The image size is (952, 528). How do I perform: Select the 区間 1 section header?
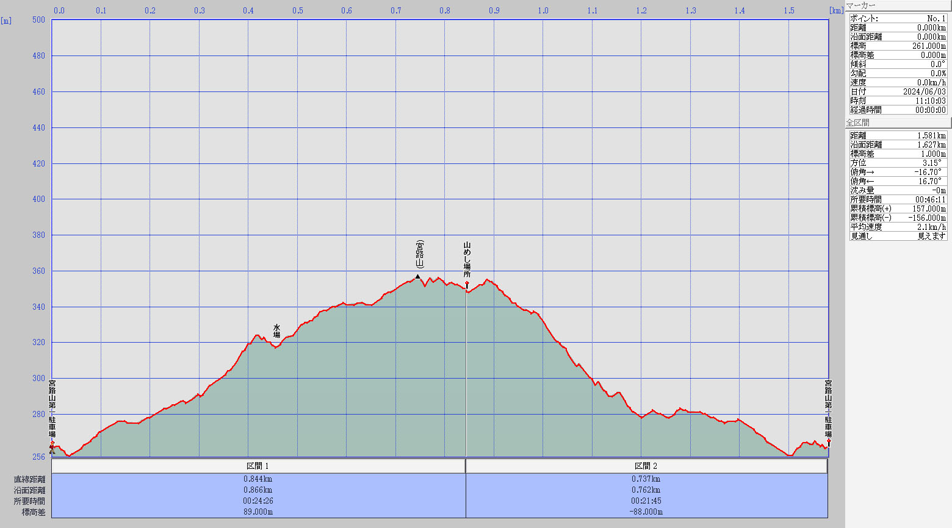[258, 466]
